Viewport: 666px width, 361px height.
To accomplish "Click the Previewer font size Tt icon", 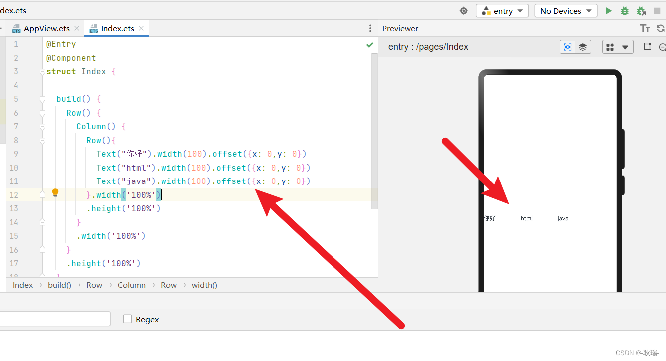I will pos(645,28).
